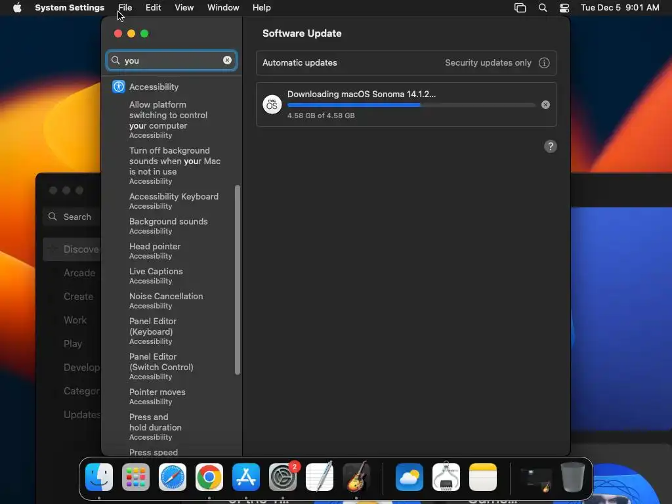Open the Help menu
The height and width of the screenshot is (504, 672).
pos(261,8)
